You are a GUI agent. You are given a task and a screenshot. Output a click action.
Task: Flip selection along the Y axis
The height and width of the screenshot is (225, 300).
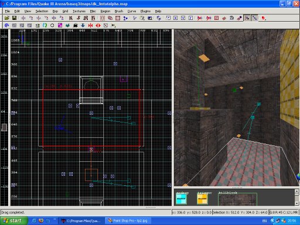(x=39, y=18)
